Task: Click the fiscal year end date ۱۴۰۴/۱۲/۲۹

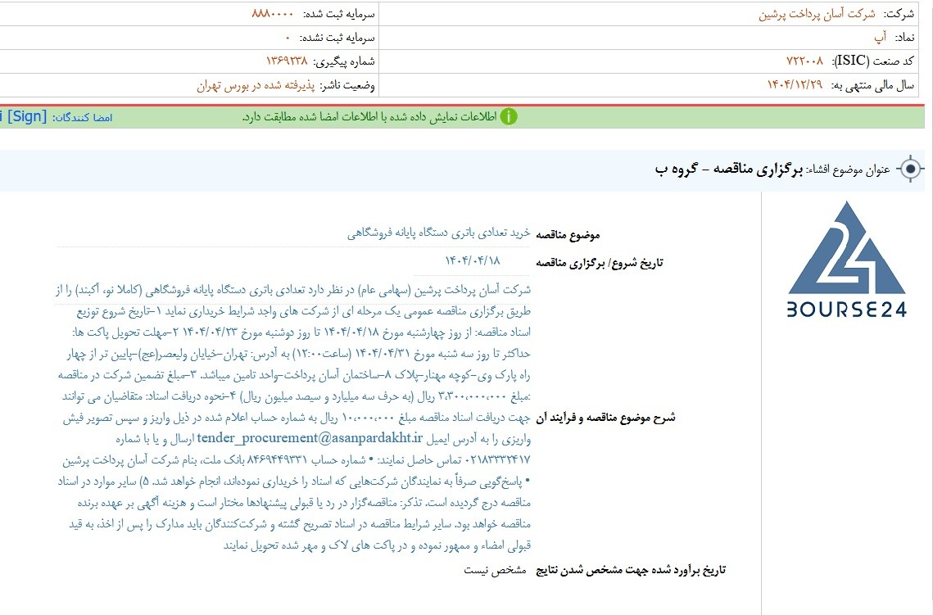Action: (x=795, y=85)
